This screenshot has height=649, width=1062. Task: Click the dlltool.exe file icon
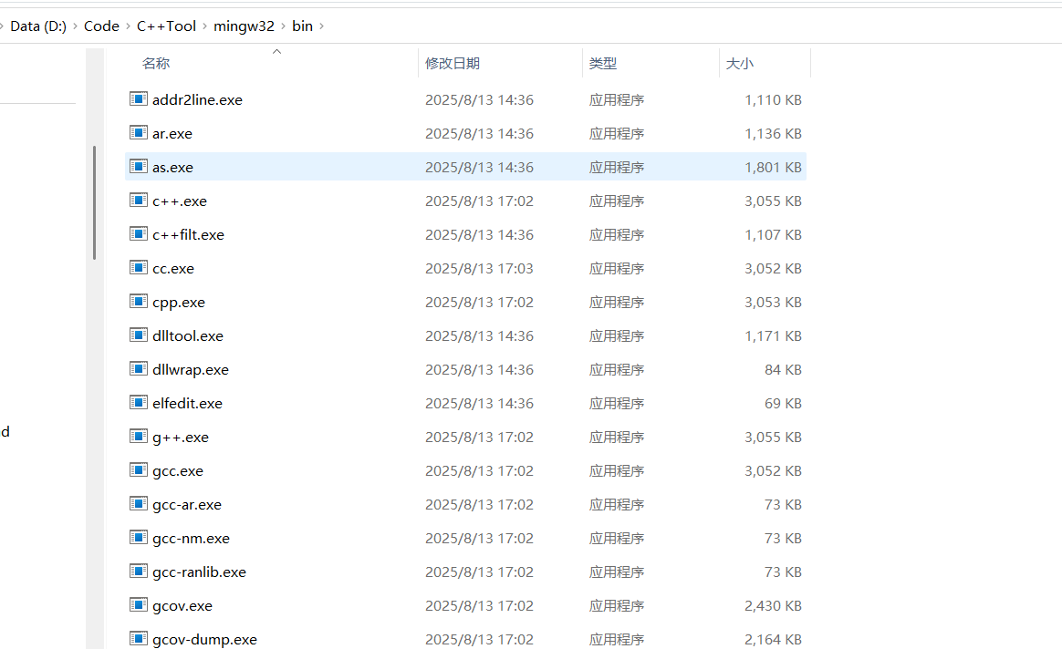138,335
